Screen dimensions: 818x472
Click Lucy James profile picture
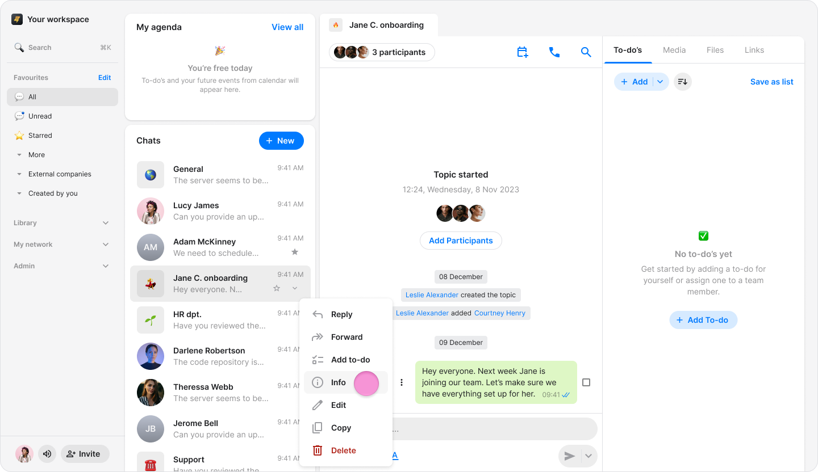(151, 211)
